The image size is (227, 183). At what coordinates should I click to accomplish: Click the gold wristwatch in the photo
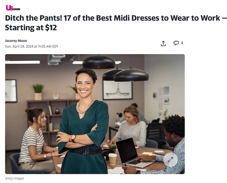point(73,138)
